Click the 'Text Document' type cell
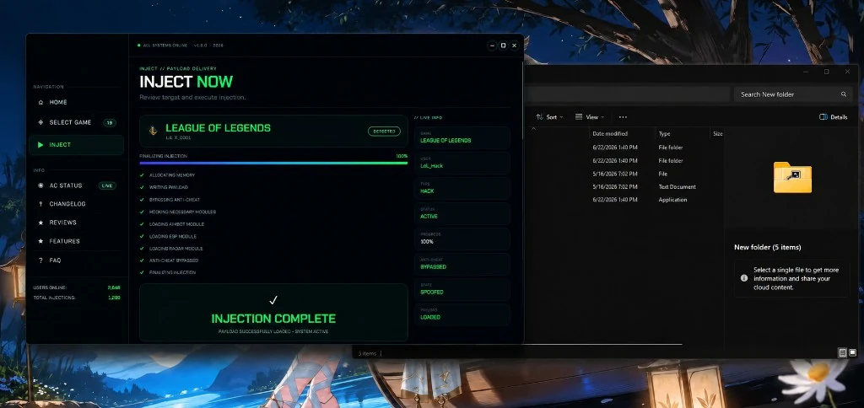This screenshot has width=864, height=408. click(678, 187)
